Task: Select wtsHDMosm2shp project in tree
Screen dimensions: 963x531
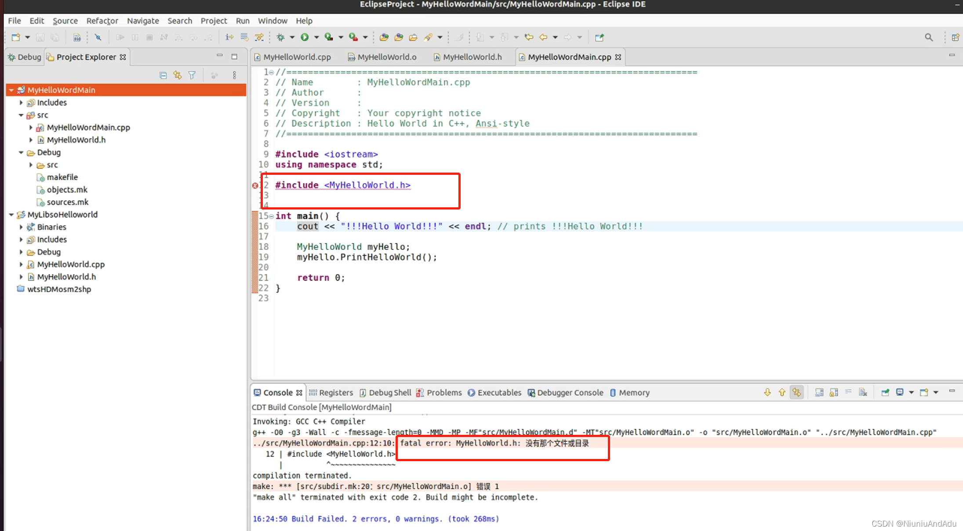Action: tap(59, 289)
